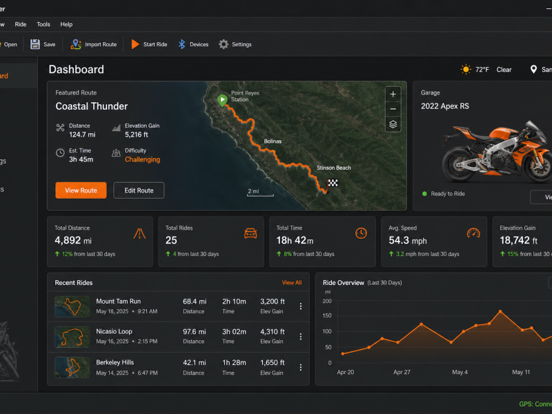
Task: Click the Berkeley Hills ride name
Action: pos(115,362)
